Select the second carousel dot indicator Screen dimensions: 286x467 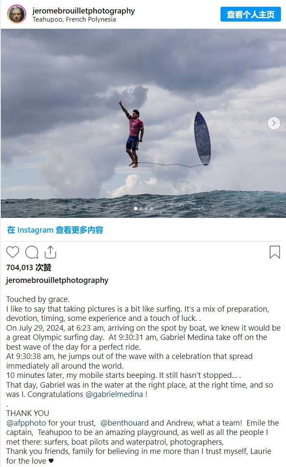point(141,209)
